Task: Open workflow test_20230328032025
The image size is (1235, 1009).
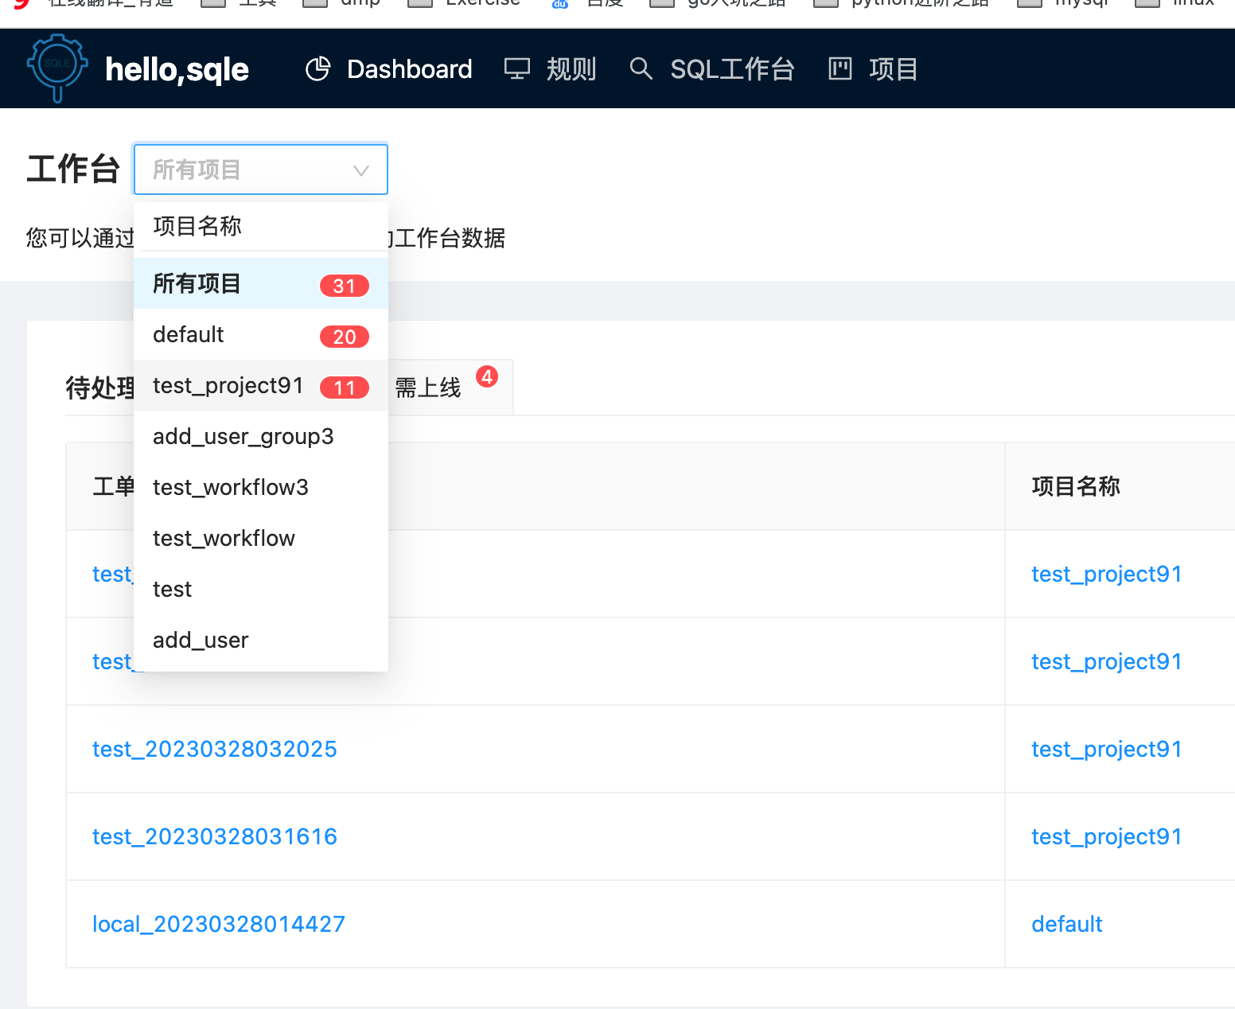Action: [214, 749]
